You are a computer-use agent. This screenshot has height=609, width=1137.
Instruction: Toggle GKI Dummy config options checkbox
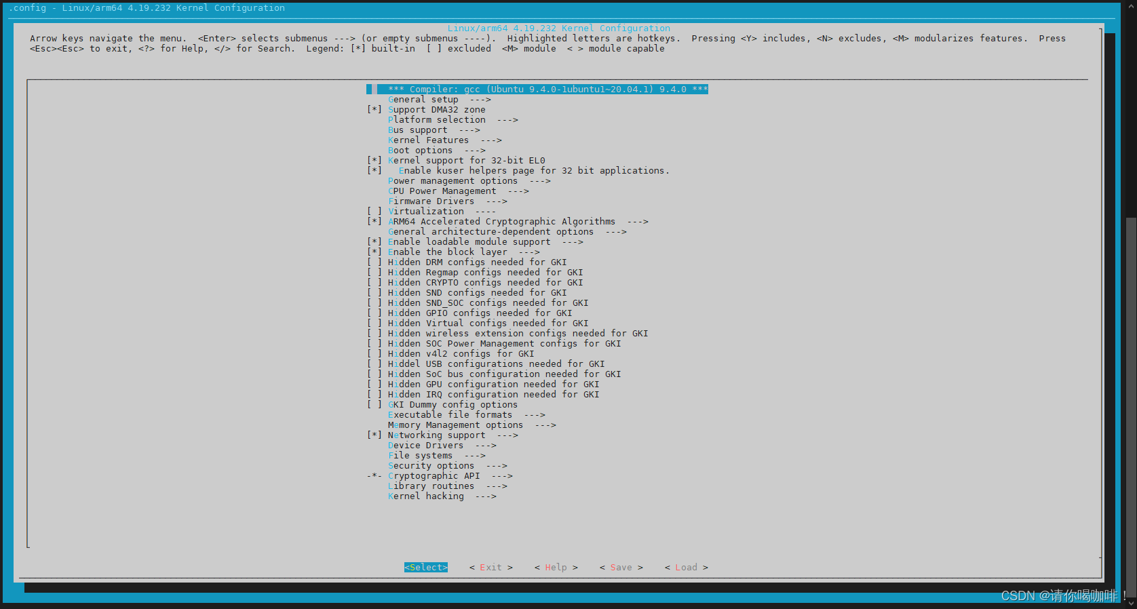pos(374,405)
